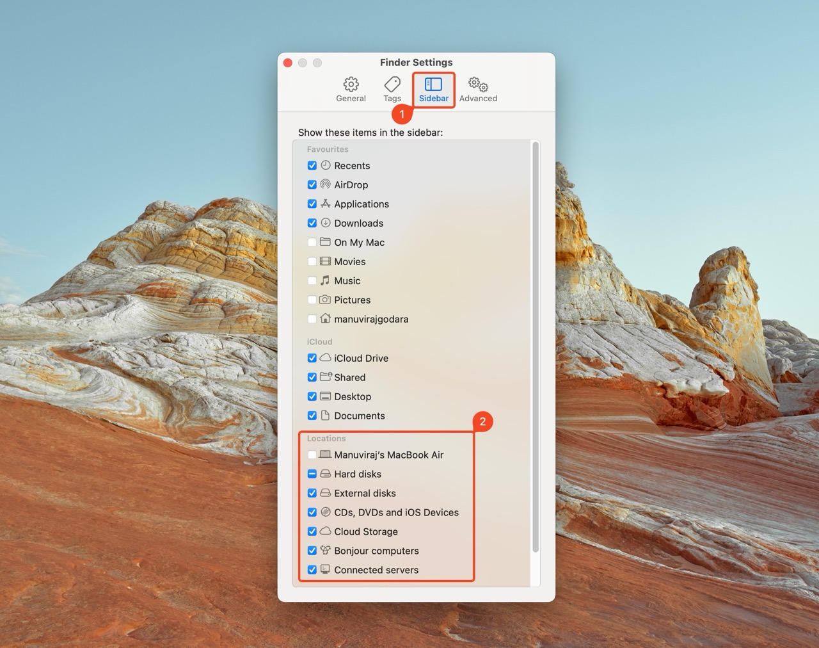Enable the manuvirajgodara home folder checkbox
Image resolution: width=819 pixels, height=648 pixels.
tap(312, 319)
